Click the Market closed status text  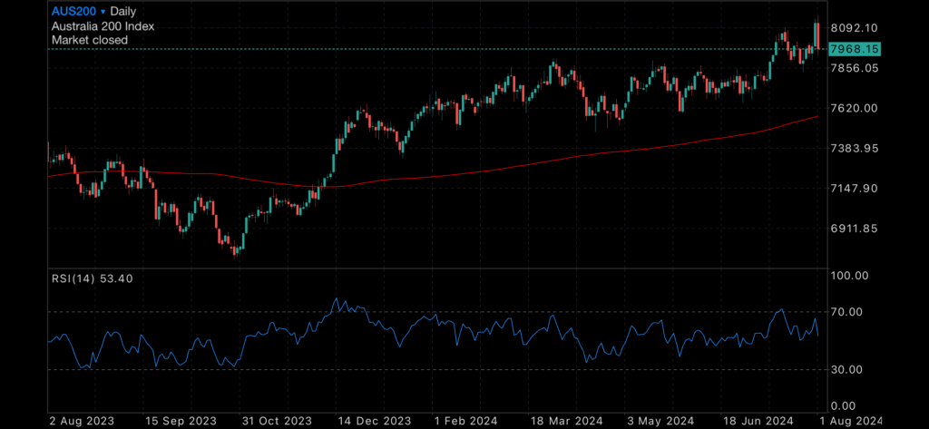90,40
